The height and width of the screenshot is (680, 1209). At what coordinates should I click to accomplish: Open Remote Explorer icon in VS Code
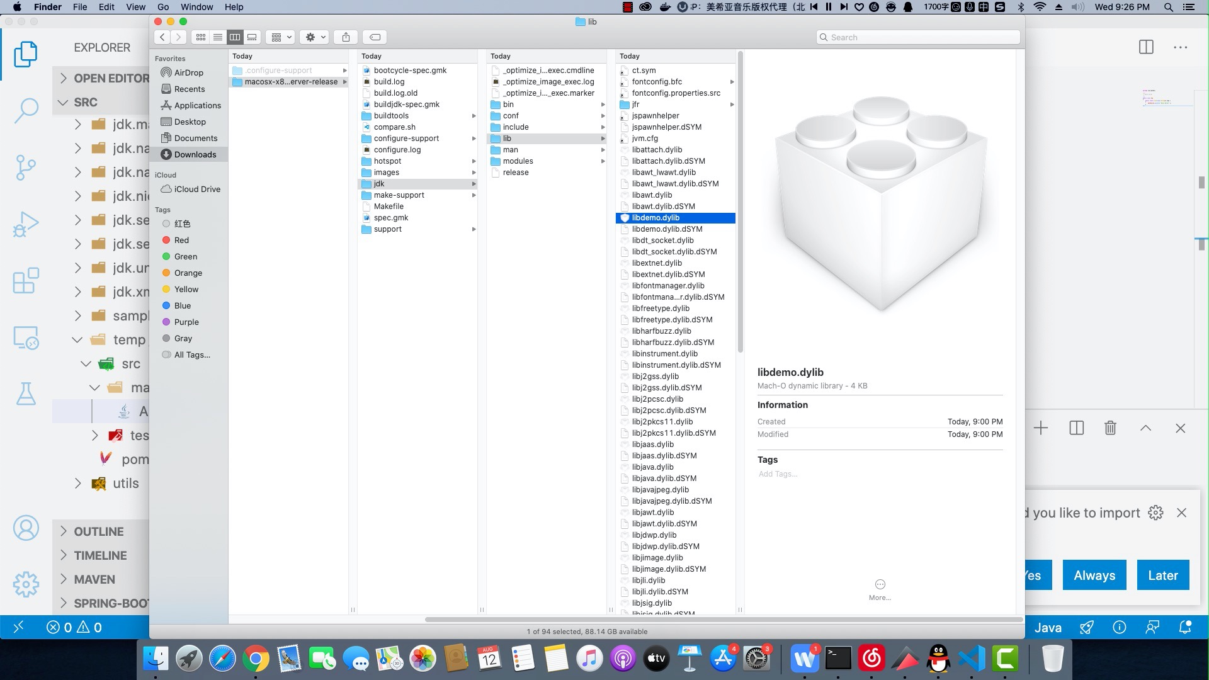26,338
